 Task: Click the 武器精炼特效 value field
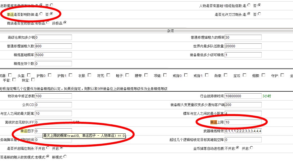point(243,131)
